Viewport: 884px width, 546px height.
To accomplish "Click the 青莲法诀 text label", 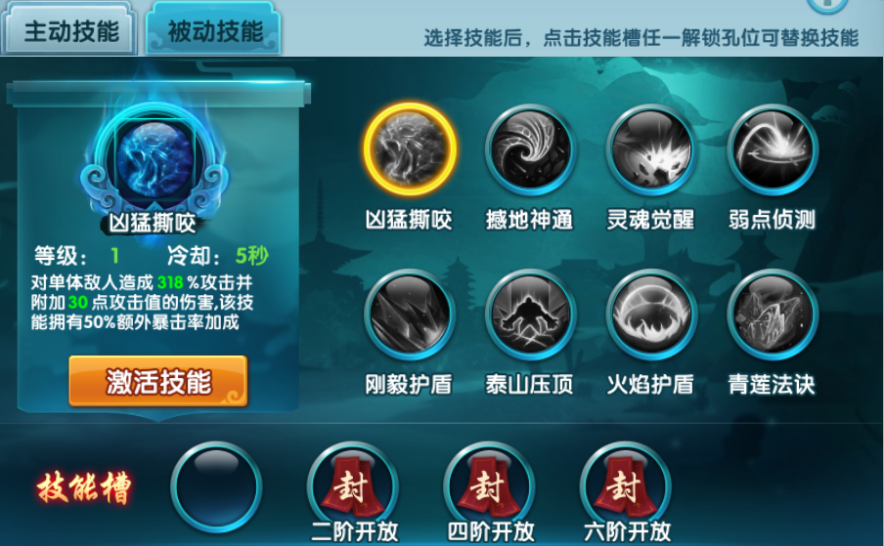I will tap(772, 385).
